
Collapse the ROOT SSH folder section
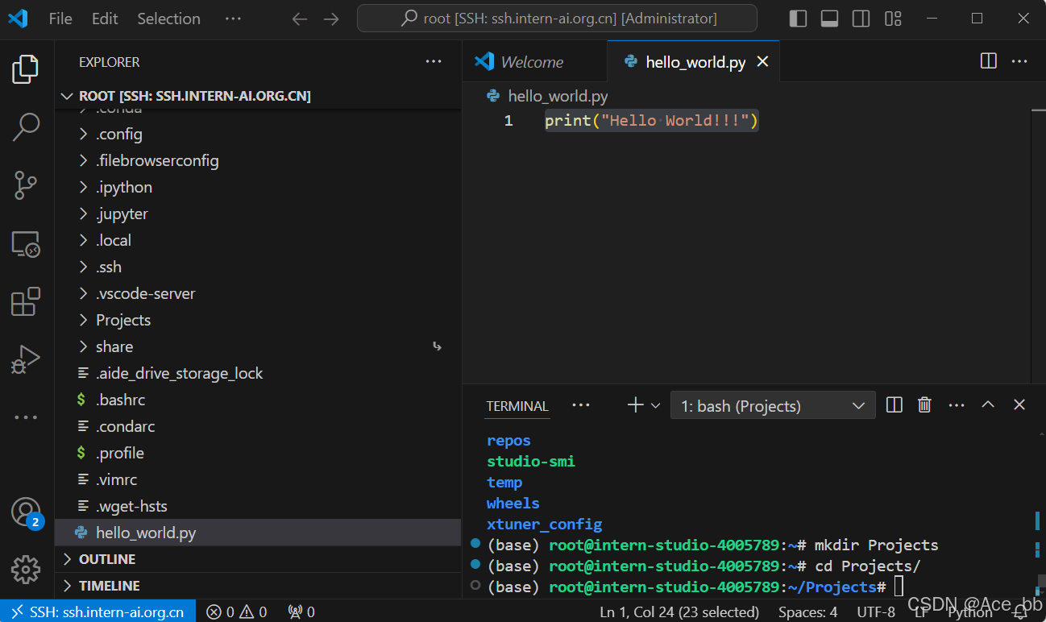[x=258, y=96]
